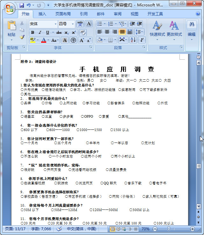Switch to 引用 tab
Viewport: 204px width, 235px height.
click(x=84, y=14)
